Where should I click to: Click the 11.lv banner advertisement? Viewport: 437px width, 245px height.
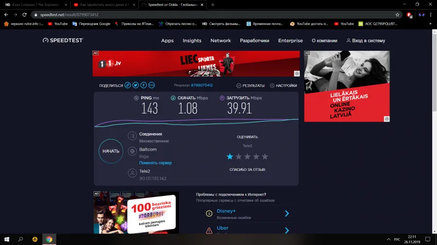196,63
